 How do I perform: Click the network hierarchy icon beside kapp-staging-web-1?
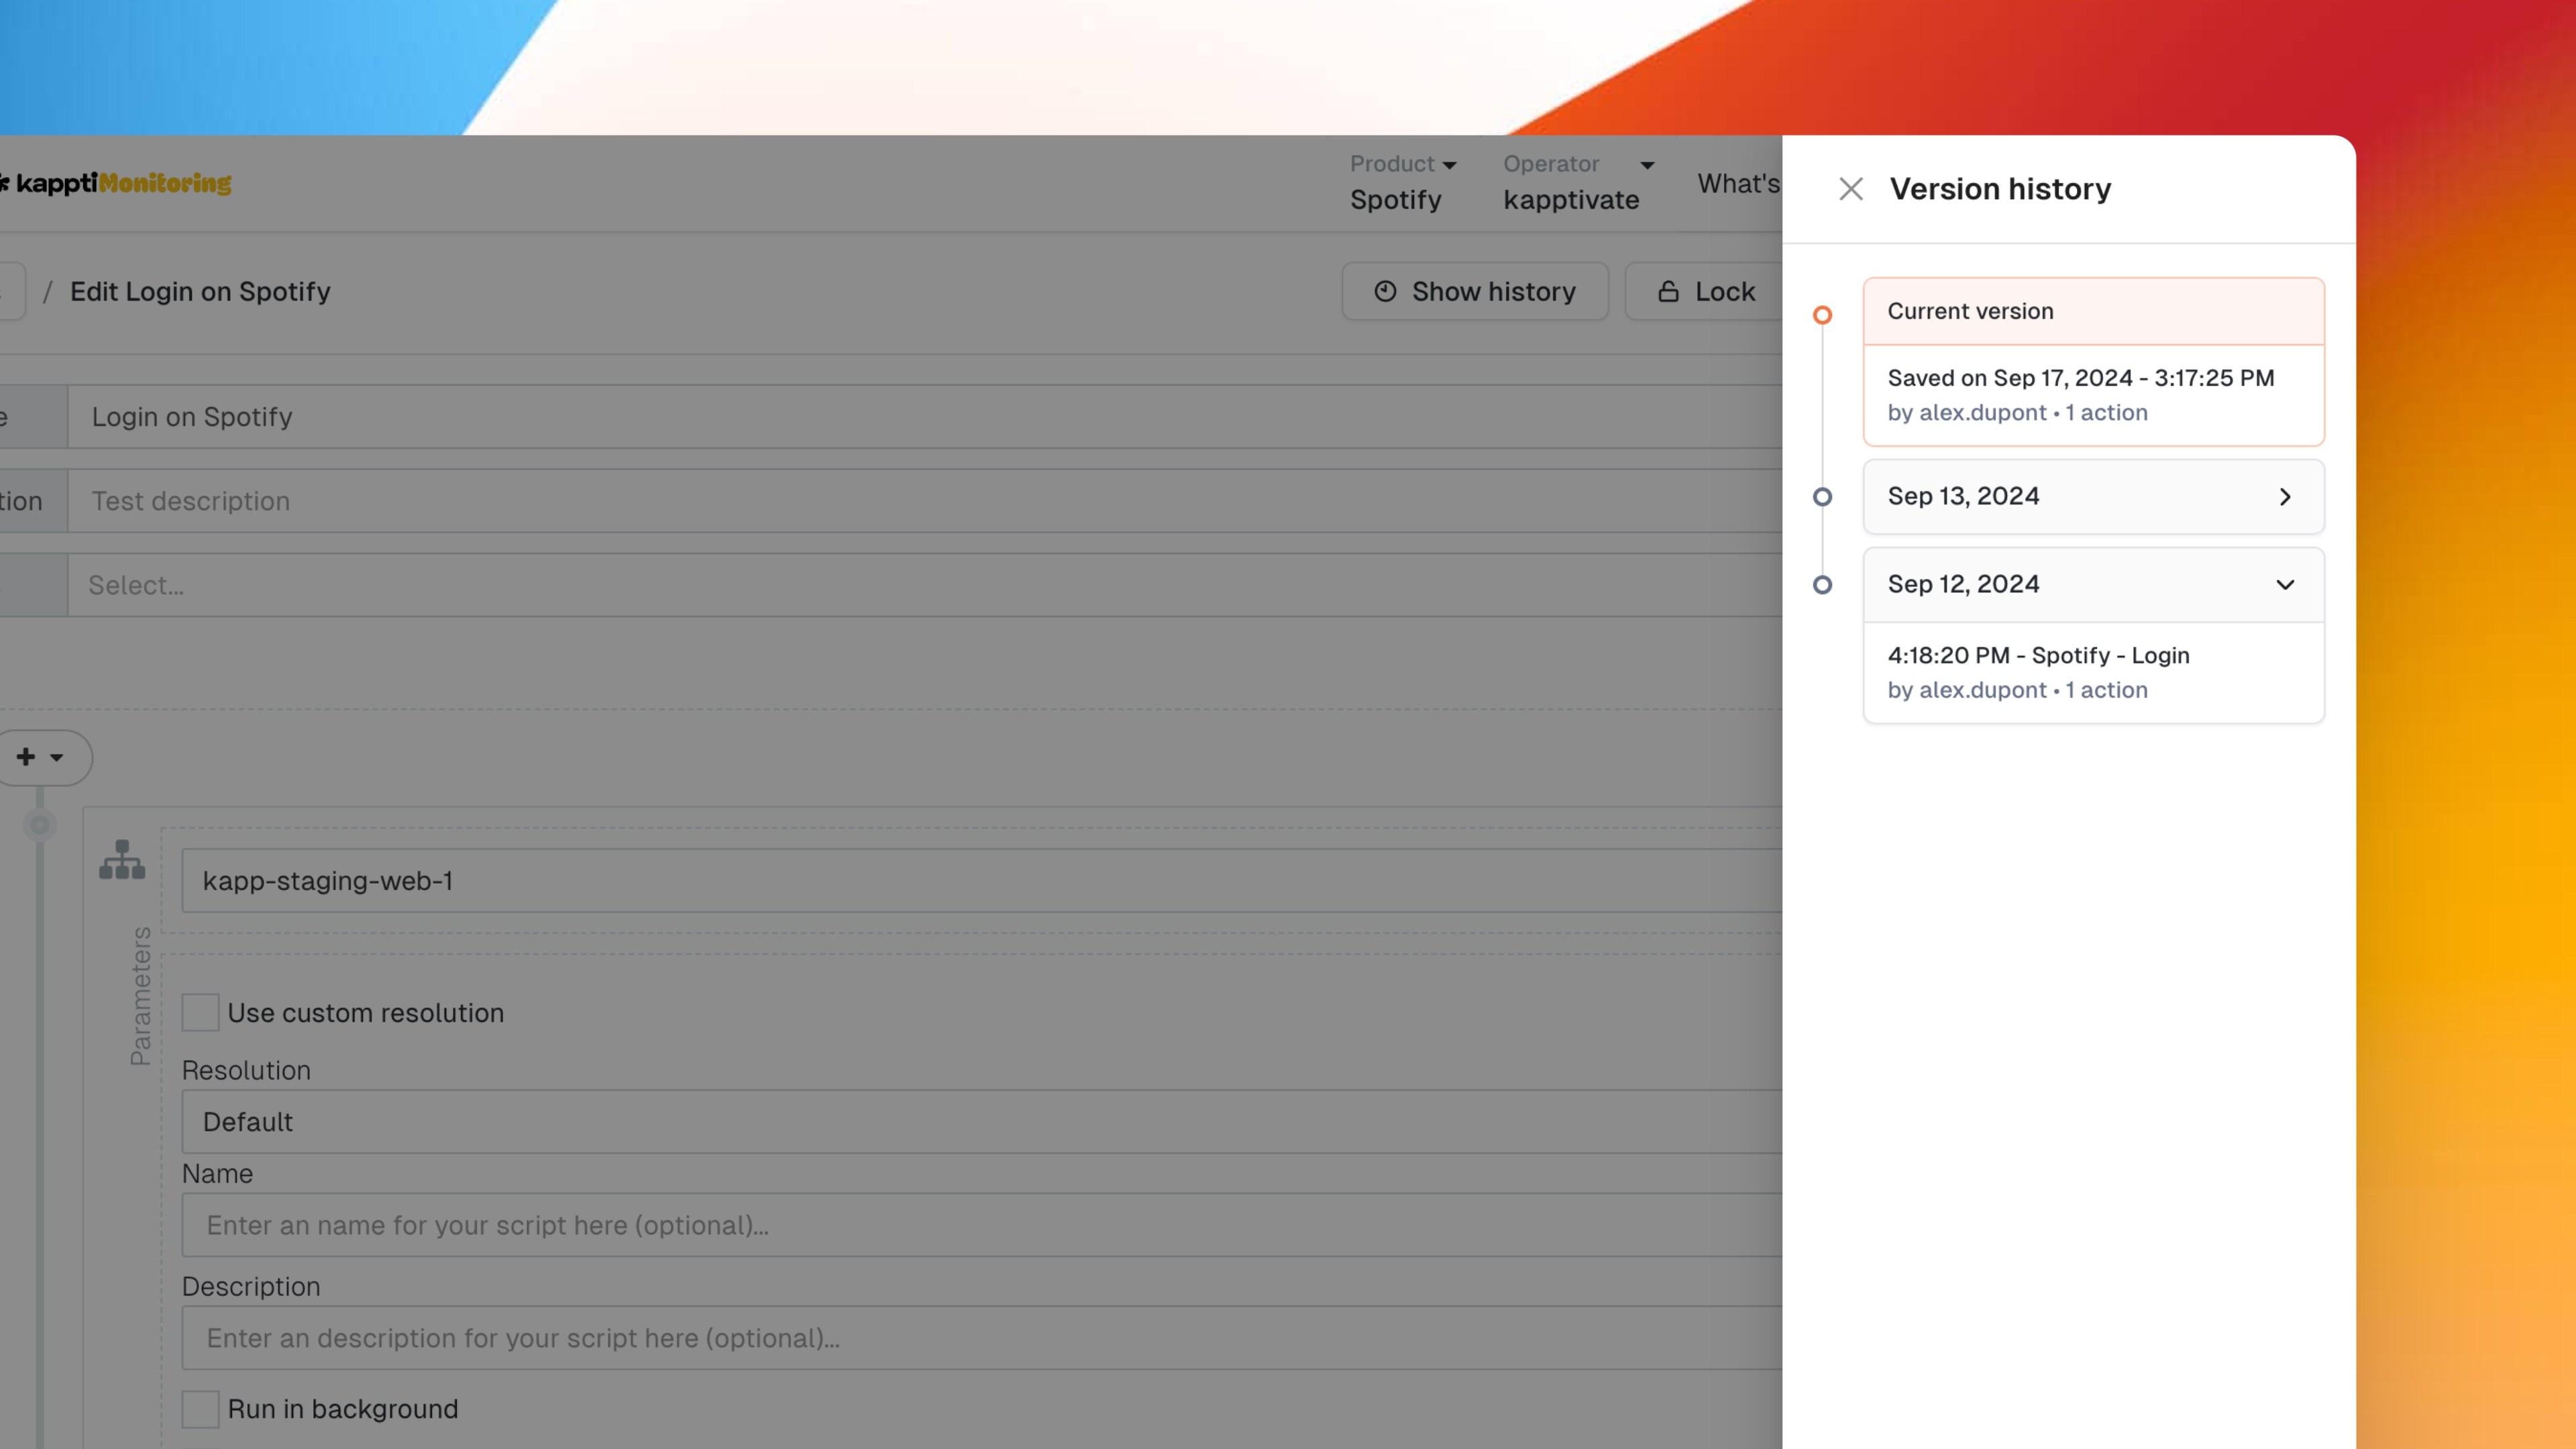(x=122, y=860)
